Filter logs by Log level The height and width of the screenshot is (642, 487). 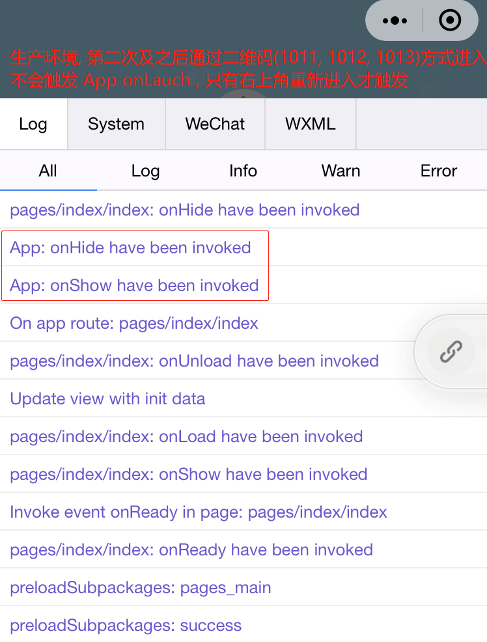145,171
